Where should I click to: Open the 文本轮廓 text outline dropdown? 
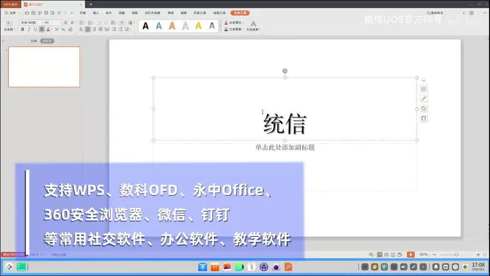tap(234, 29)
